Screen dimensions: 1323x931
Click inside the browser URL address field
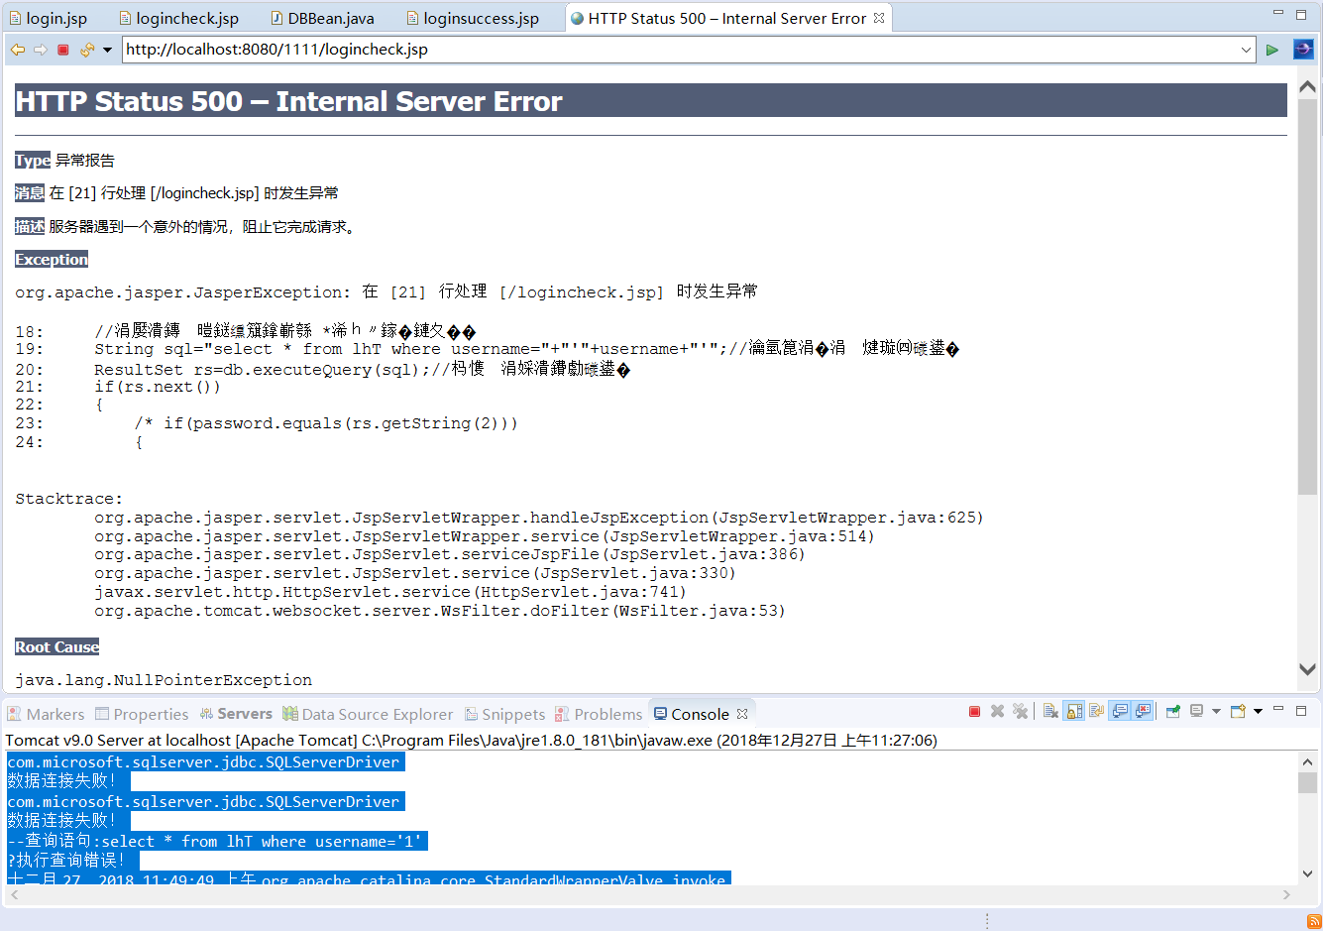[595, 49]
